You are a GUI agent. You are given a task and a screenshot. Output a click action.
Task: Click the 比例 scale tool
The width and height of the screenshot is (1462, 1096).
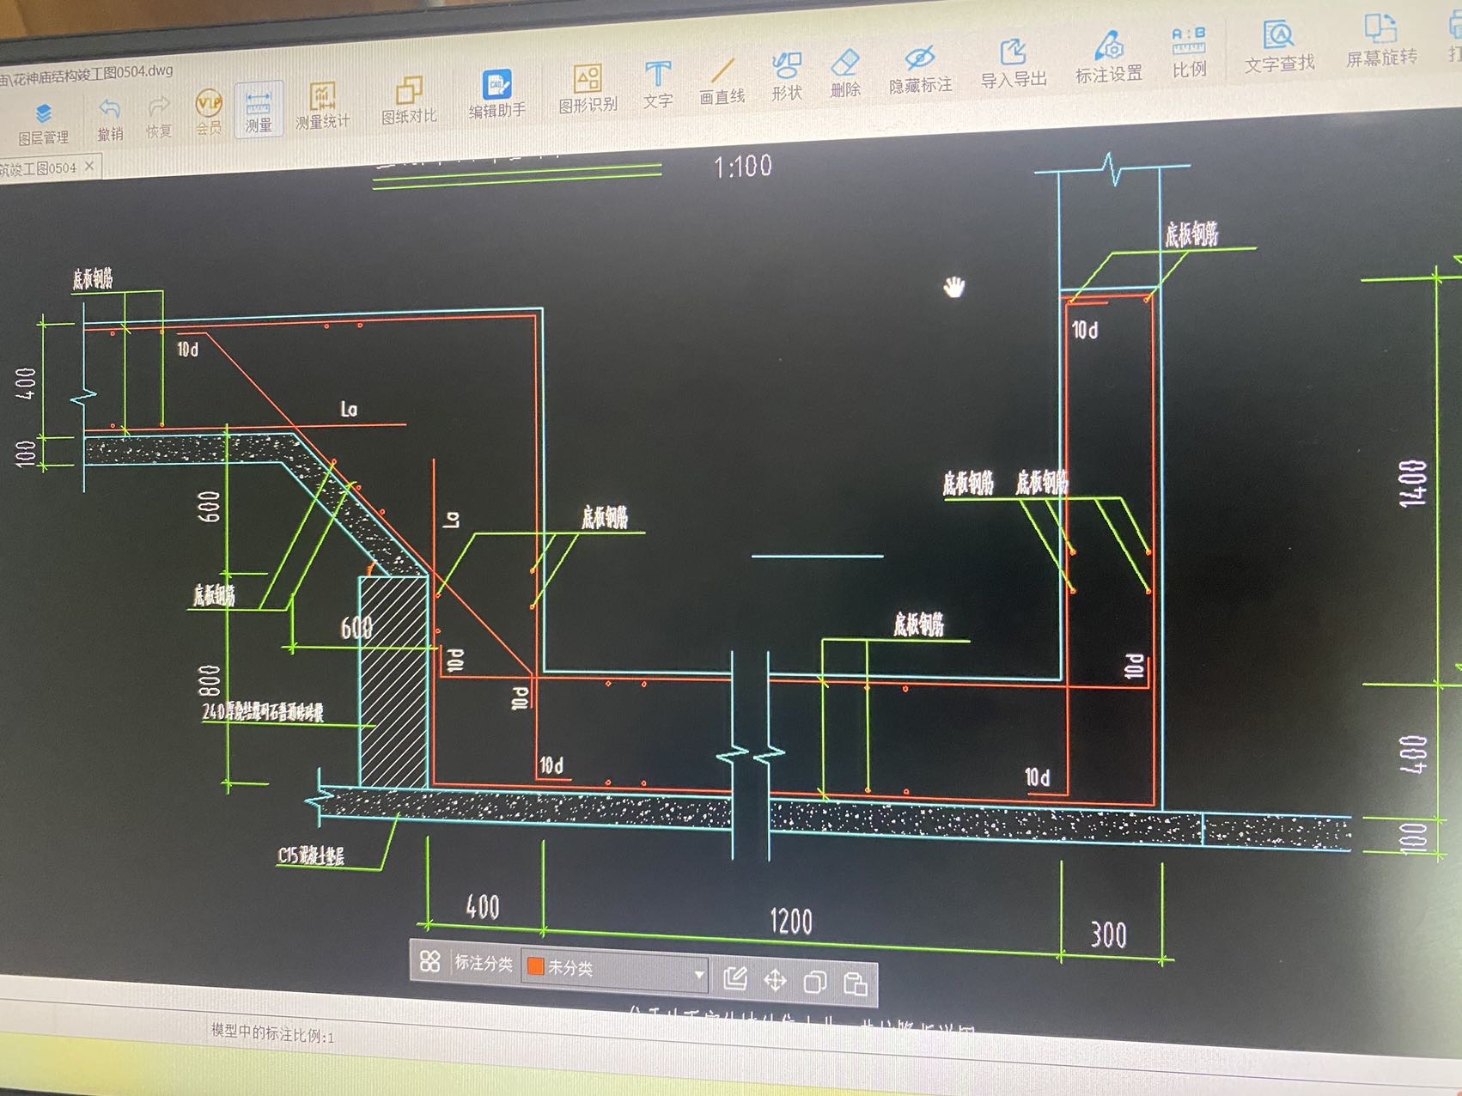click(1190, 52)
